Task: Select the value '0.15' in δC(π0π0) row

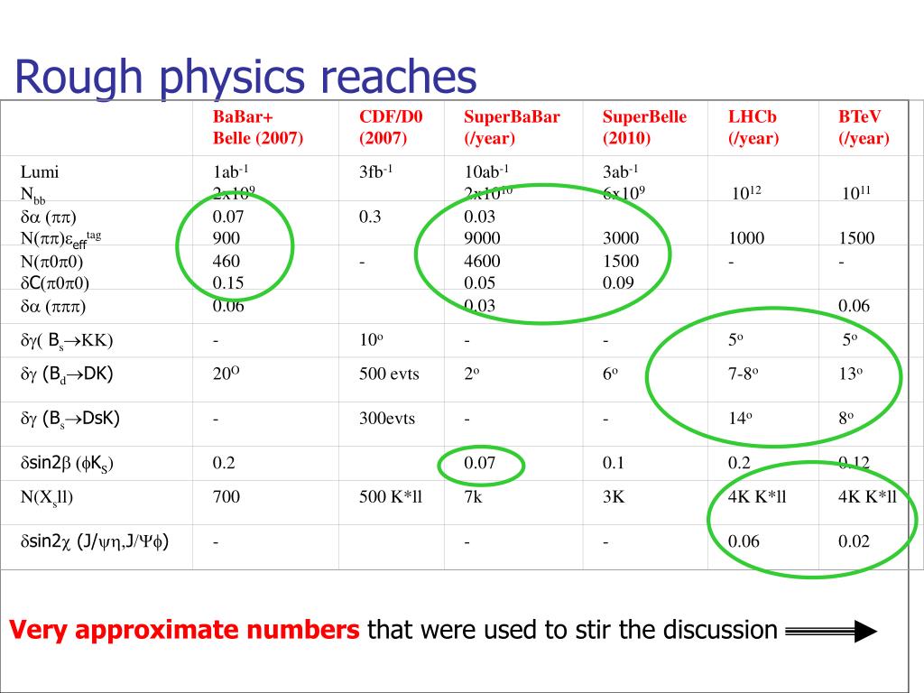Action: 228,282
